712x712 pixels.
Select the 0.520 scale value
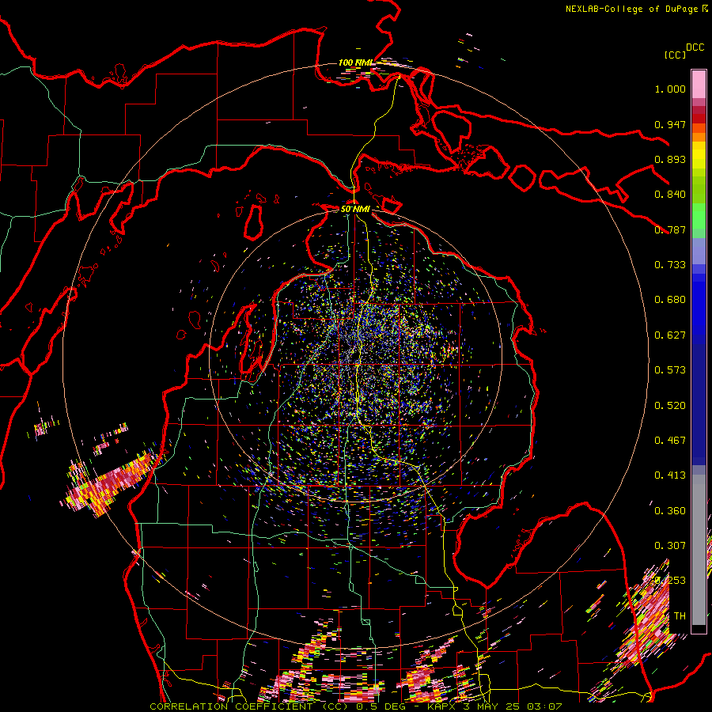(670, 406)
